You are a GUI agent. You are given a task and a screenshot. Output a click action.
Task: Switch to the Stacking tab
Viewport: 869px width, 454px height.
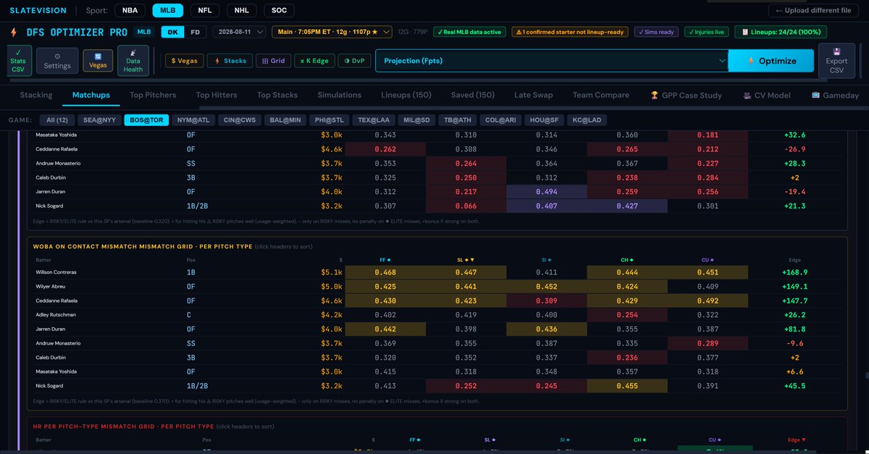(x=36, y=95)
